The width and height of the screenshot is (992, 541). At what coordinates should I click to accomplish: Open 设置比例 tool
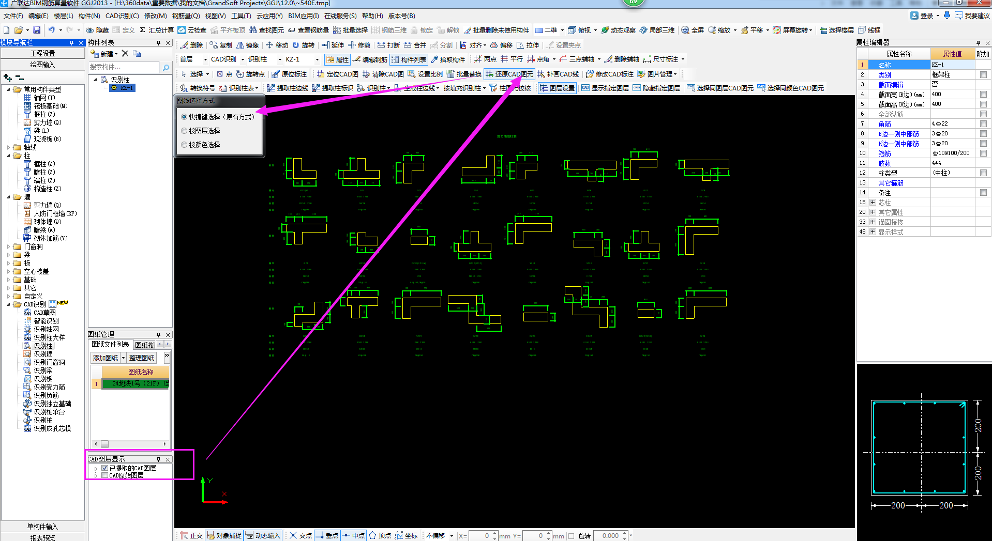[425, 74]
